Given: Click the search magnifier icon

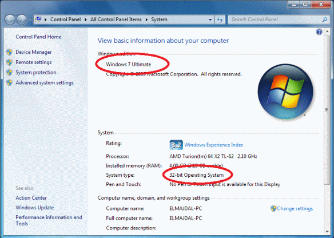Looking at the screenshot, I should [x=325, y=19].
